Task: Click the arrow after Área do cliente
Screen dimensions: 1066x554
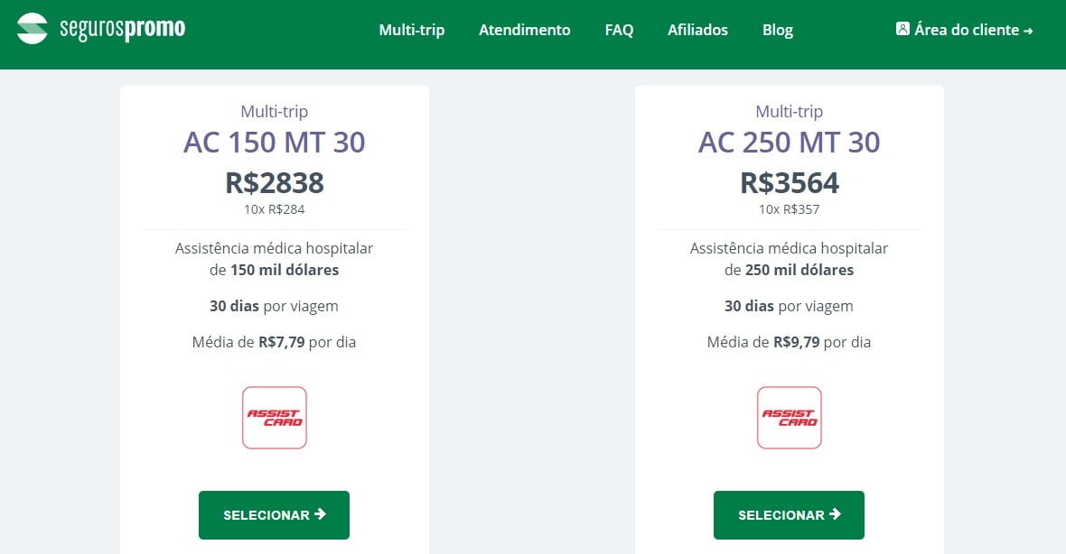Action: [1028, 31]
